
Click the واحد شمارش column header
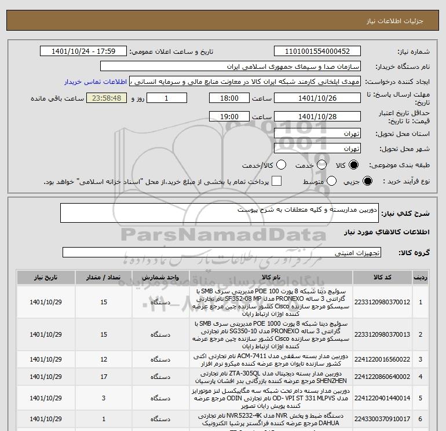[x=160, y=277]
